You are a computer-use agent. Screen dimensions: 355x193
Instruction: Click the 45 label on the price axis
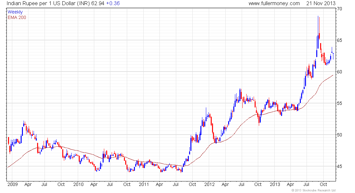pos(340,166)
